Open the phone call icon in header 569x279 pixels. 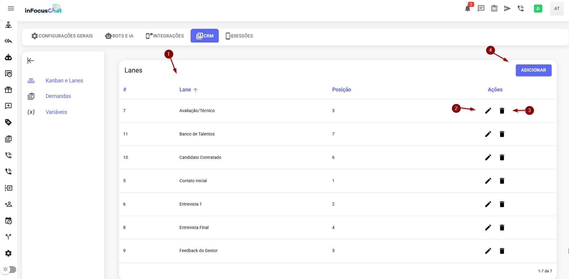pos(521,9)
